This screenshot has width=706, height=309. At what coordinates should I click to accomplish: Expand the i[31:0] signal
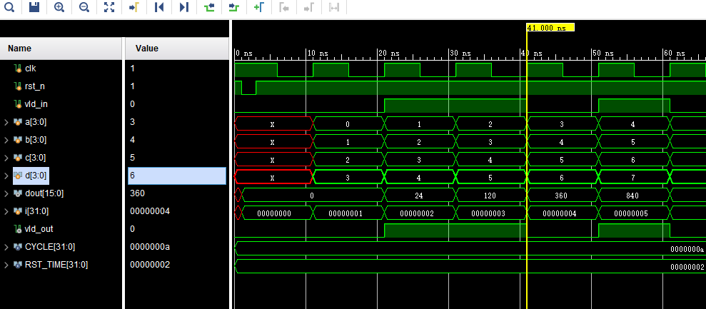pyautogui.click(x=6, y=211)
